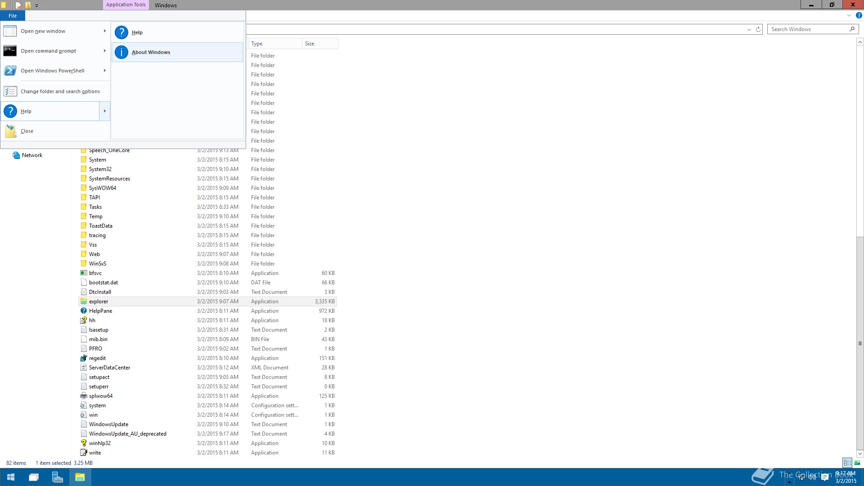This screenshot has width=864, height=486.
Task: Click the blue Help question mark icon
Action: pyautogui.click(x=859, y=15)
